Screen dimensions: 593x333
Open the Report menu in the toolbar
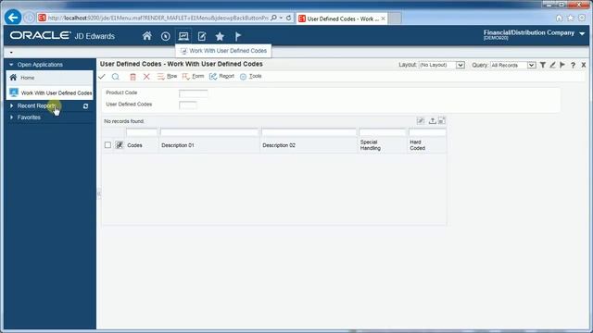click(x=221, y=76)
